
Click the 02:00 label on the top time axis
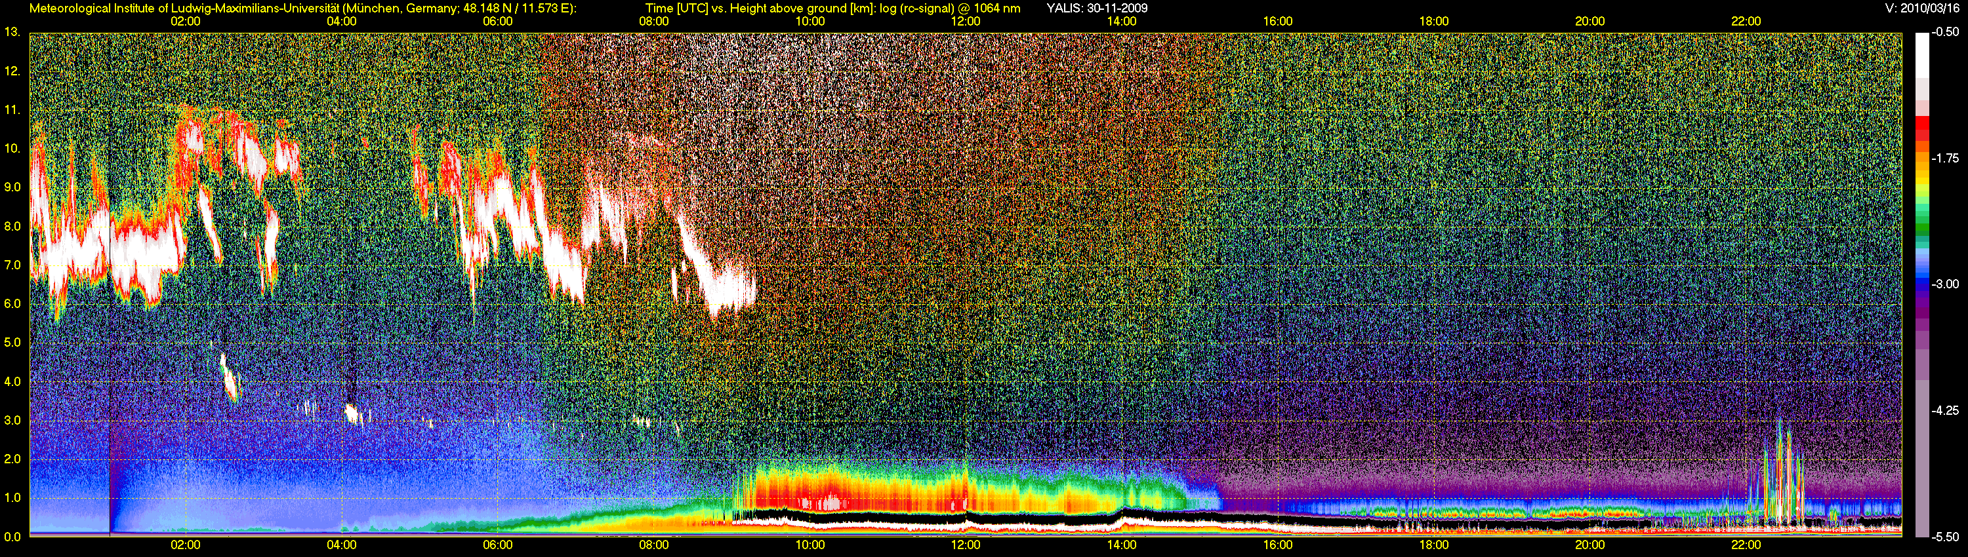pos(186,22)
